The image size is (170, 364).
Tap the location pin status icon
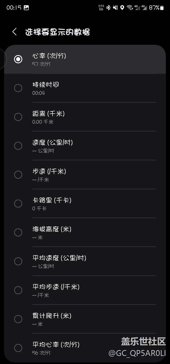122,8
